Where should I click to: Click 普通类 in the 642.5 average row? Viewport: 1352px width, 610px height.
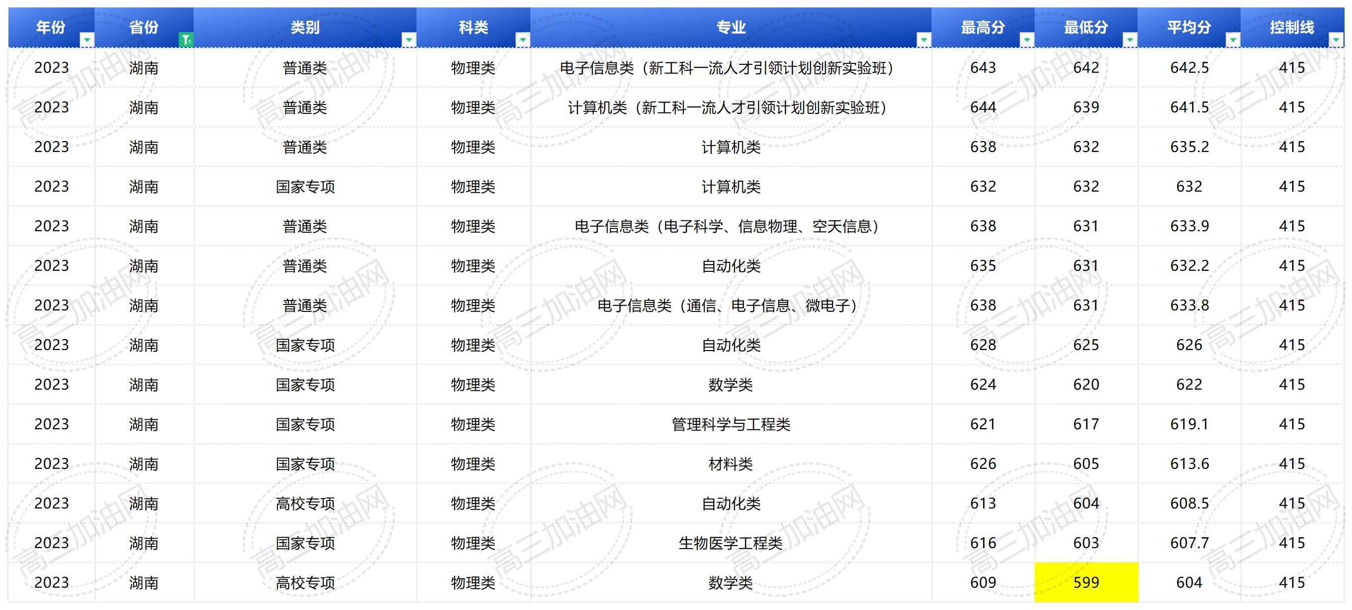pyautogui.click(x=305, y=68)
